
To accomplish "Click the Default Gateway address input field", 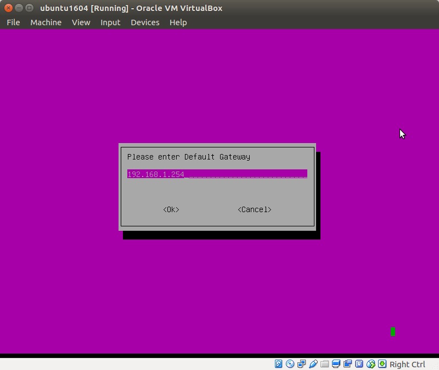I will [x=217, y=174].
